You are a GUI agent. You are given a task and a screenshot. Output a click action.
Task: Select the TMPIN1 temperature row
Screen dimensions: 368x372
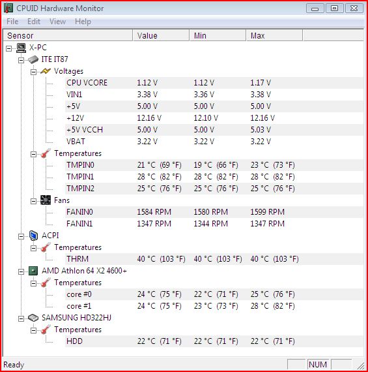click(x=214, y=177)
